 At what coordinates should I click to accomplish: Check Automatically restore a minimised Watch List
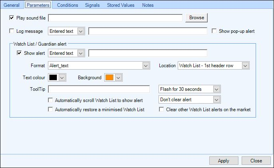click(x=50, y=109)
